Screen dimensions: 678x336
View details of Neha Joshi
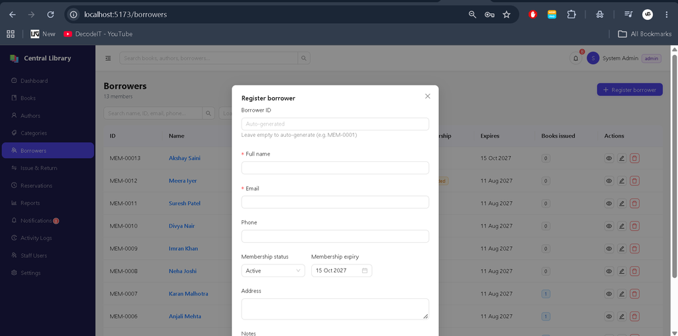pos(609,271)
